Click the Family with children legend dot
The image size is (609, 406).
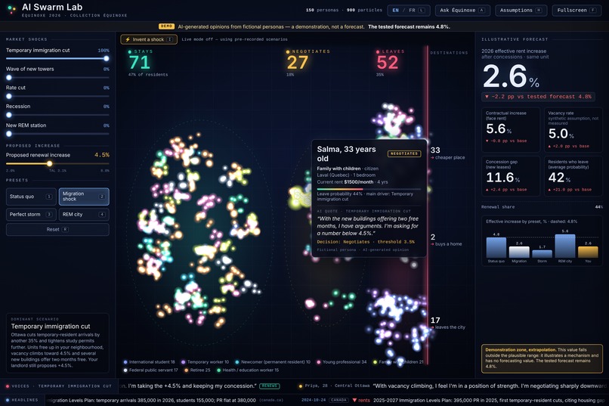point(376,362)
